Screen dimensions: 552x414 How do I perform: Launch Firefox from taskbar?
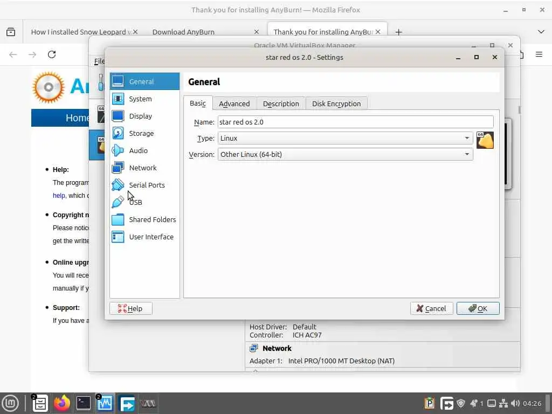click(61, 403)
